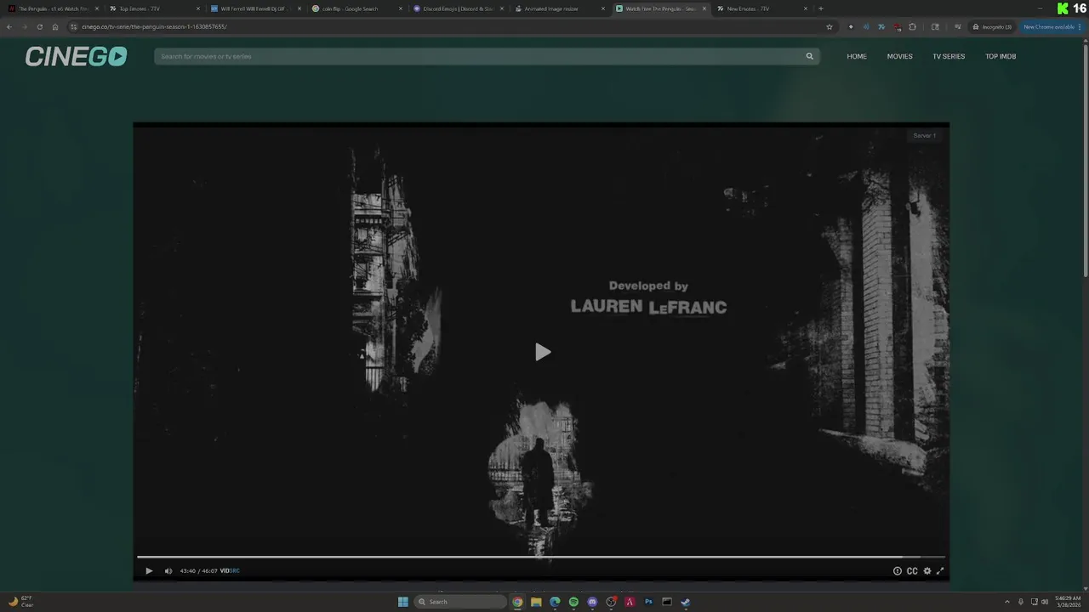Open the browser extensions puzzle icon
Screen dimensions: 1089x612
(913, 26)
